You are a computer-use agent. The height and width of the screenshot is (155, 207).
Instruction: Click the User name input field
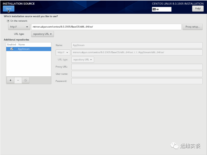point(137,74)
